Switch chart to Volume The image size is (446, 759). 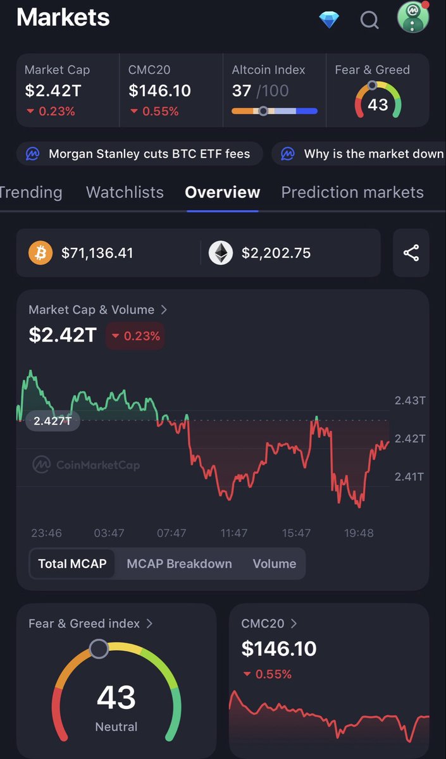pyautogui.click(x=274, y=564)
